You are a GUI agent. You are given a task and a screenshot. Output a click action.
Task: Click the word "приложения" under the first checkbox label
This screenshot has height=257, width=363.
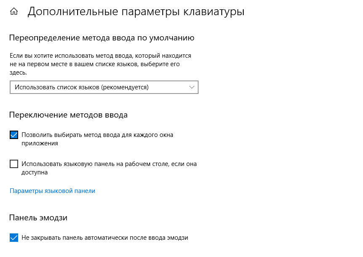click(x=40, y=143)
